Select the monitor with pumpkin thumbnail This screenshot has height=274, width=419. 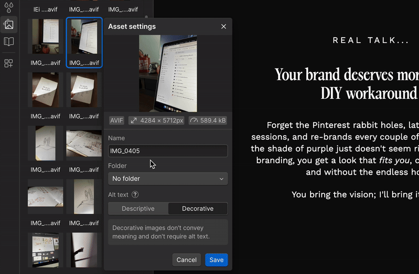coord(46,37)
